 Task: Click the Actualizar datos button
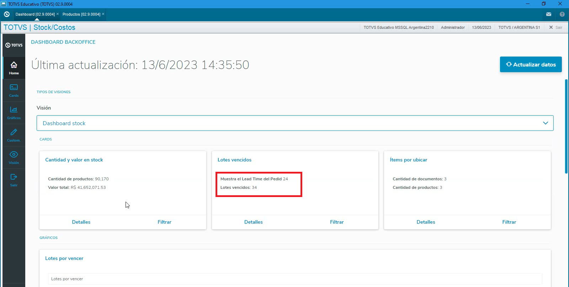(531, 64)
